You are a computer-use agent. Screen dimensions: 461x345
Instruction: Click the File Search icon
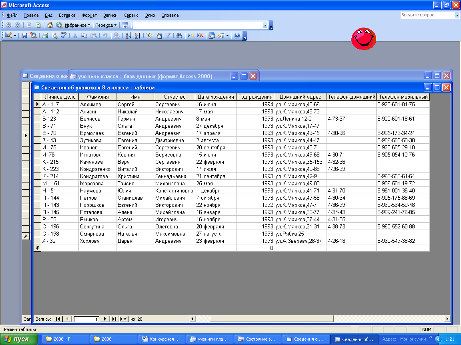[34, 36]
